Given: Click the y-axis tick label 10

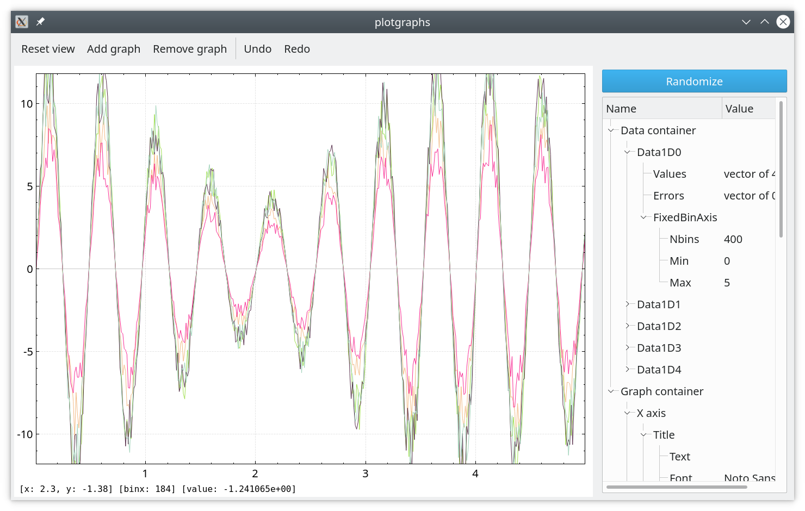Looking at the screenshot, I should coord(27,104).
